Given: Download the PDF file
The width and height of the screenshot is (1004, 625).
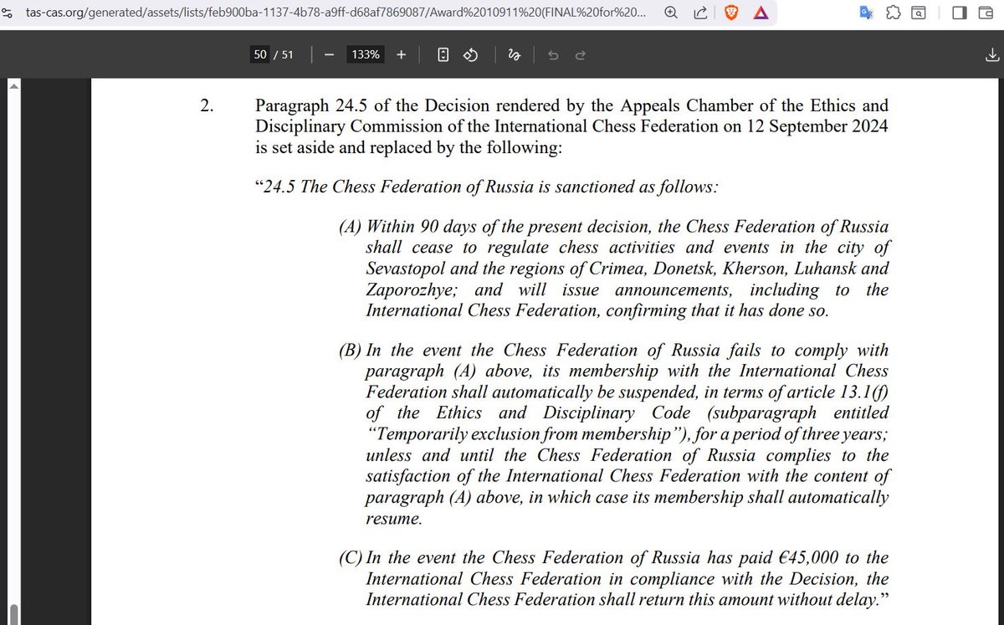Looking at the screenshot, I should pyautogui.click(x=991, y=54).
